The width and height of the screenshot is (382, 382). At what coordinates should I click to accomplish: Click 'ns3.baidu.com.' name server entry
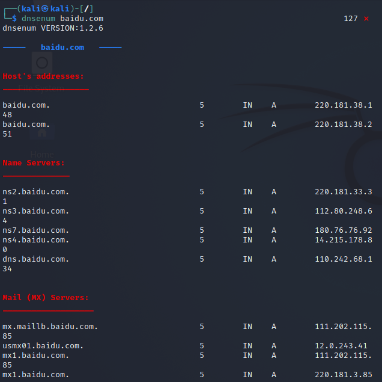[x=36, y=211]
